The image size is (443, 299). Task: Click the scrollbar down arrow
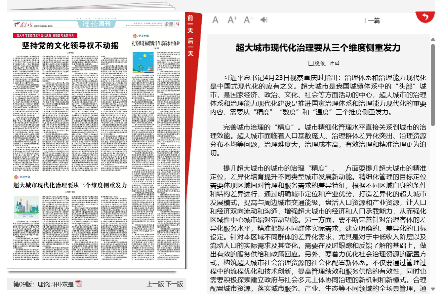click(433, 289)
